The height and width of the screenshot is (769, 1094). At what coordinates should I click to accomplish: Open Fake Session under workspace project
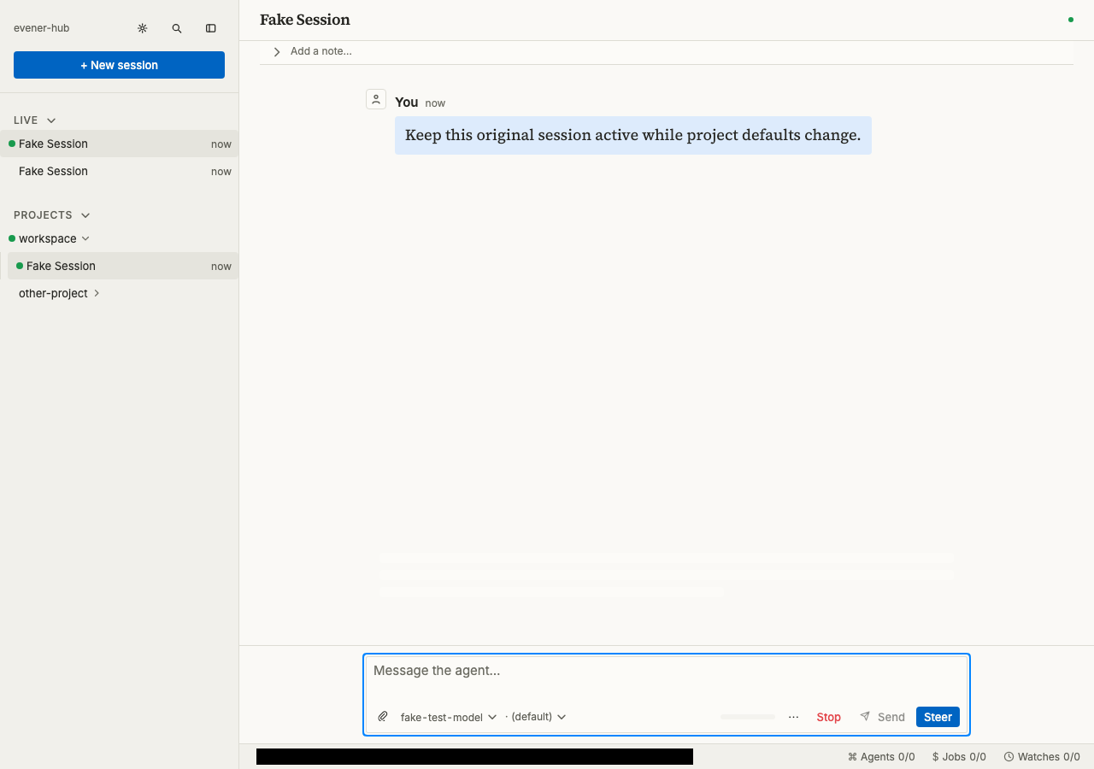point(123,266)
